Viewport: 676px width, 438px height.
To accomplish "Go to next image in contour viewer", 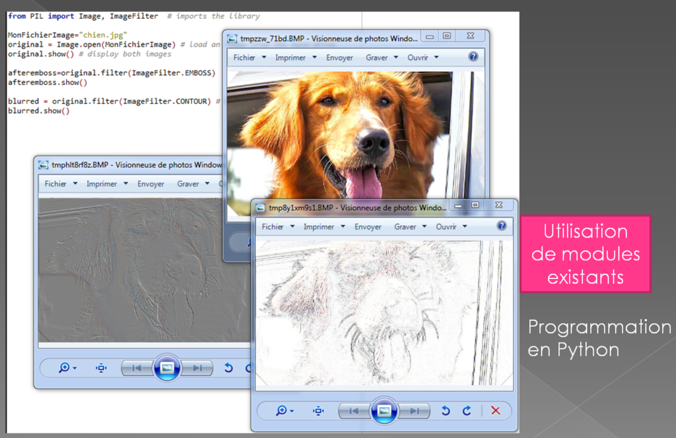I will 414,411.
